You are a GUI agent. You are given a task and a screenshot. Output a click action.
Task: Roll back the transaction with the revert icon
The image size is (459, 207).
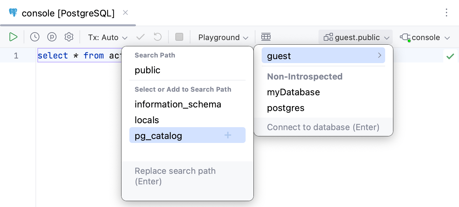pyautogui.click(x=157, y=37)
